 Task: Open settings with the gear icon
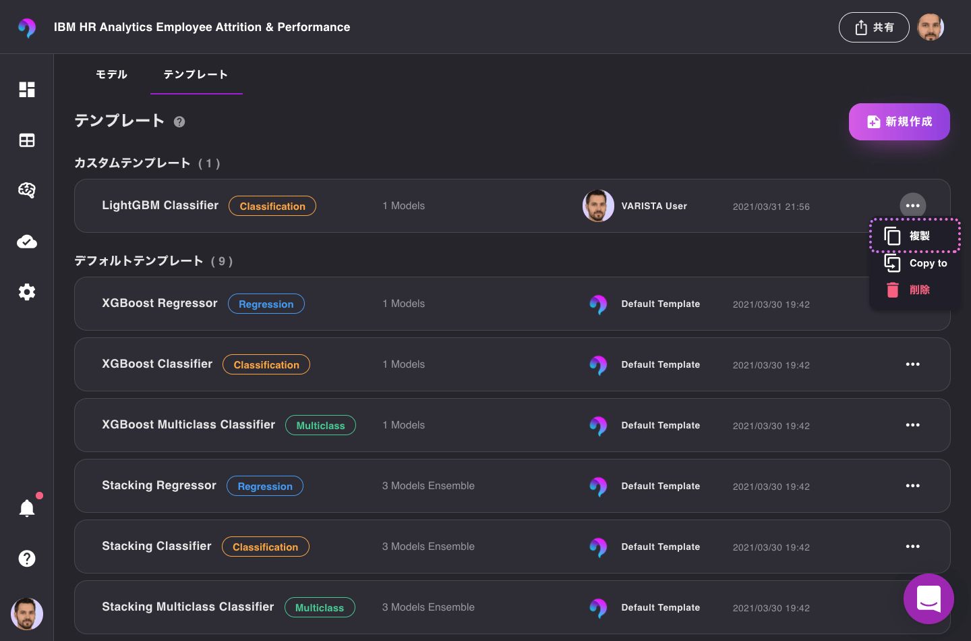click(27, 291)
